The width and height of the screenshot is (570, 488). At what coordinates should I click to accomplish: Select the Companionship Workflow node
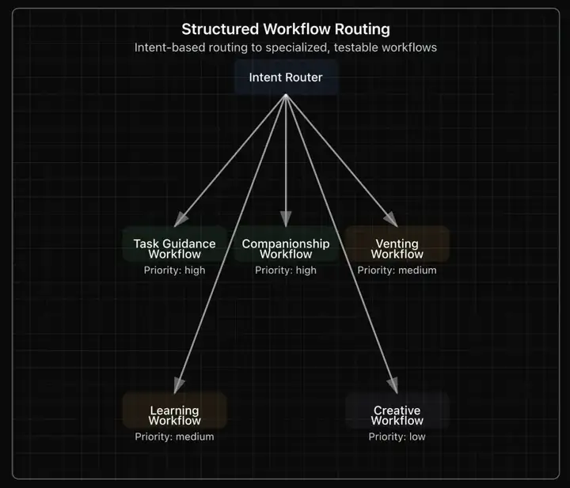tap(285, 248)
